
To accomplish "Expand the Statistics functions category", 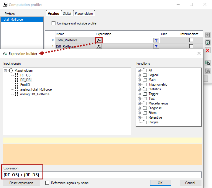I will [x=139, y=89].
